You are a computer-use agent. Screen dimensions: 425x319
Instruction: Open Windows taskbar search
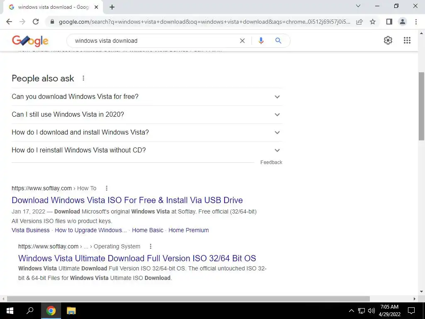(x=30, y=311)
